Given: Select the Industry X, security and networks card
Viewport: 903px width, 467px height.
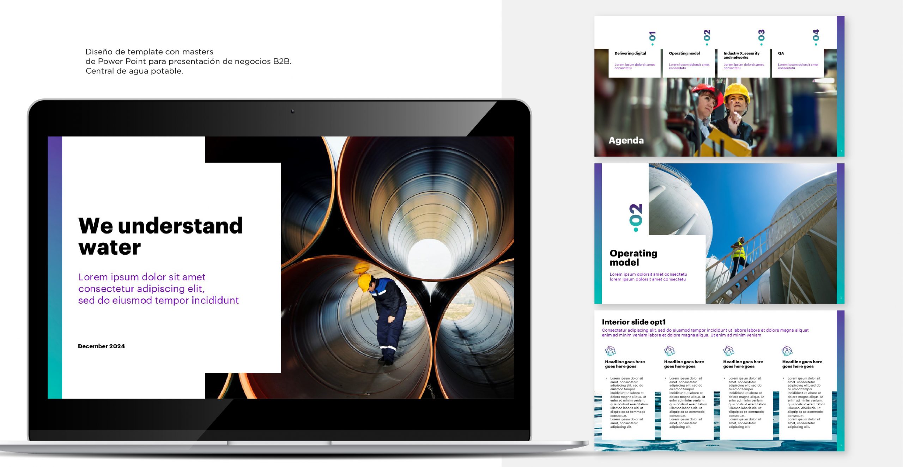Looking at the screenshot, I should point(743,63).
